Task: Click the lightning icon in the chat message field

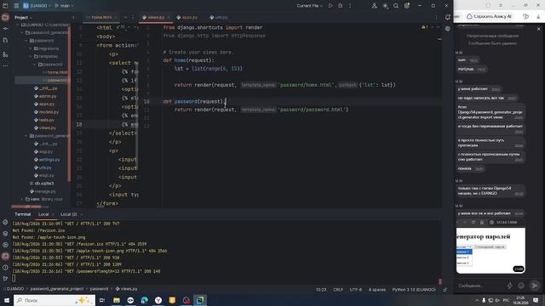Action: coord(509,286)
